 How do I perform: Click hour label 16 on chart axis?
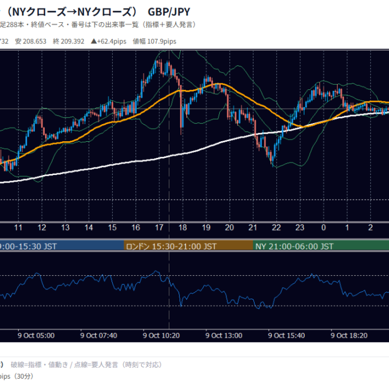click(x=136, y=228)
